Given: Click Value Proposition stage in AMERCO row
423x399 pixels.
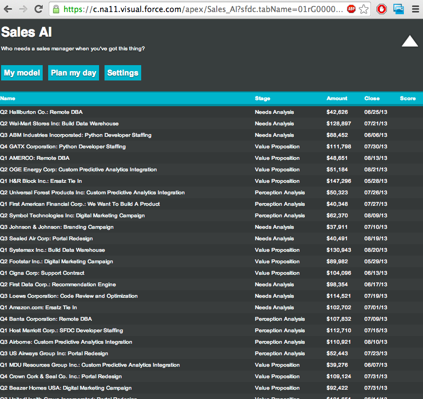Looking at the screenshot, I should coord(277,158).
